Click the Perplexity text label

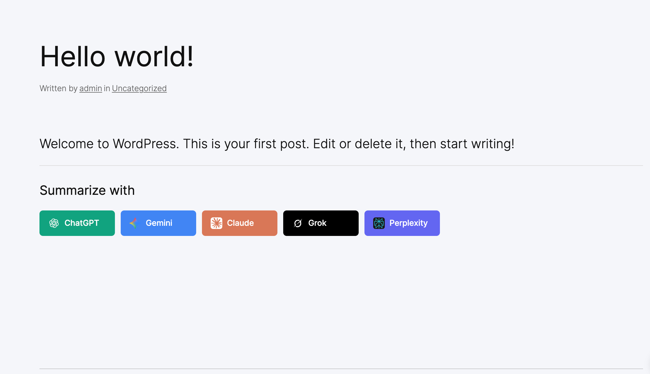(x=409, y=223)
